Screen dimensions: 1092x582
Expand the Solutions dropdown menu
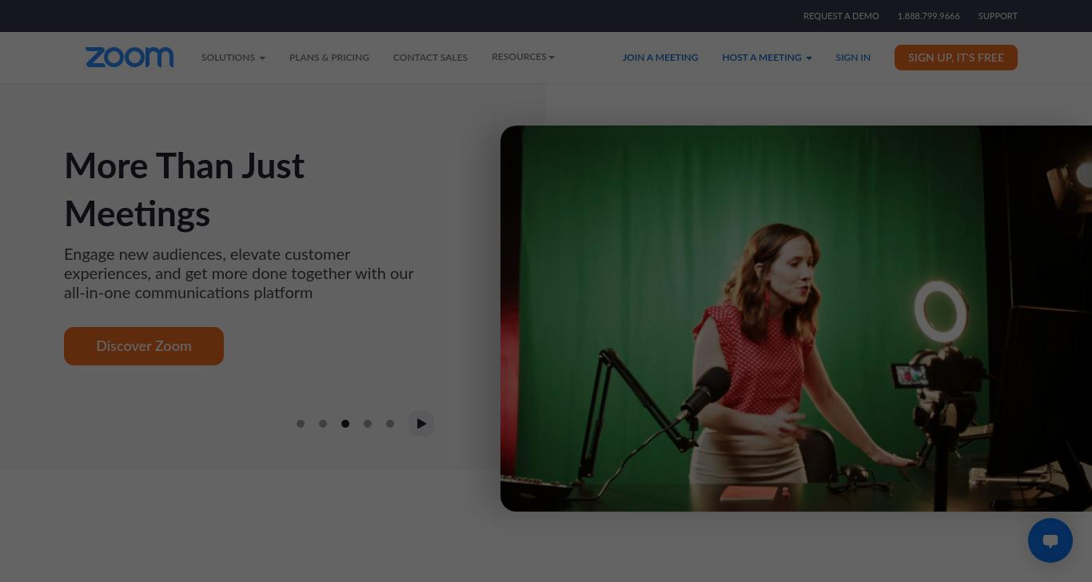tap(233, 58)
